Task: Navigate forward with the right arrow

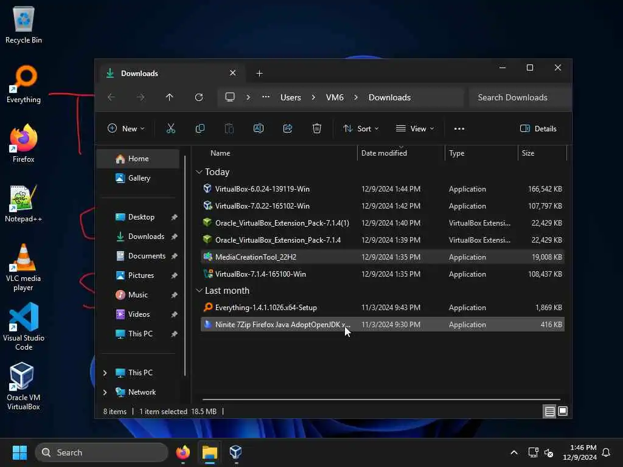Action: point(141,97)
